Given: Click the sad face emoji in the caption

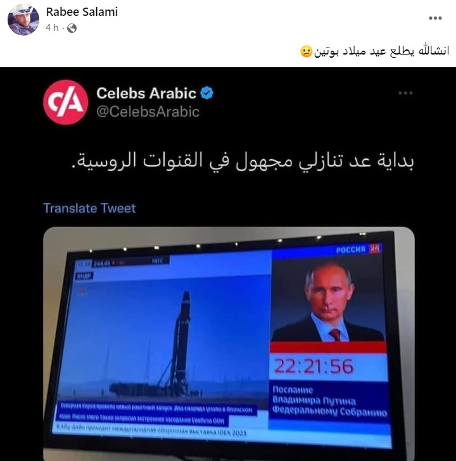Looking at the screenshot, I should [307, 51].
